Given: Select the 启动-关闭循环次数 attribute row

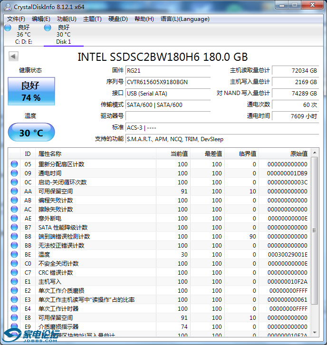Looking at the screenshot, I should pos(159,182).
